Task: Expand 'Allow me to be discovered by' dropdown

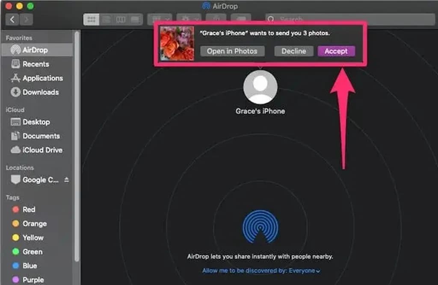Action: pyautogui.click(x=261, y=271)
